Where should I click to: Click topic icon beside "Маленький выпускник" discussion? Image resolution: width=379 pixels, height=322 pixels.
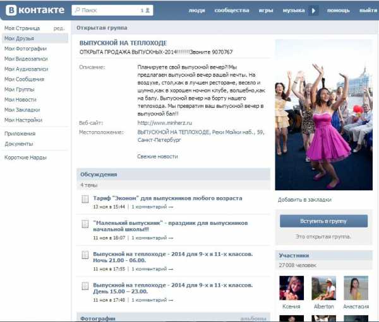(85, 224)
